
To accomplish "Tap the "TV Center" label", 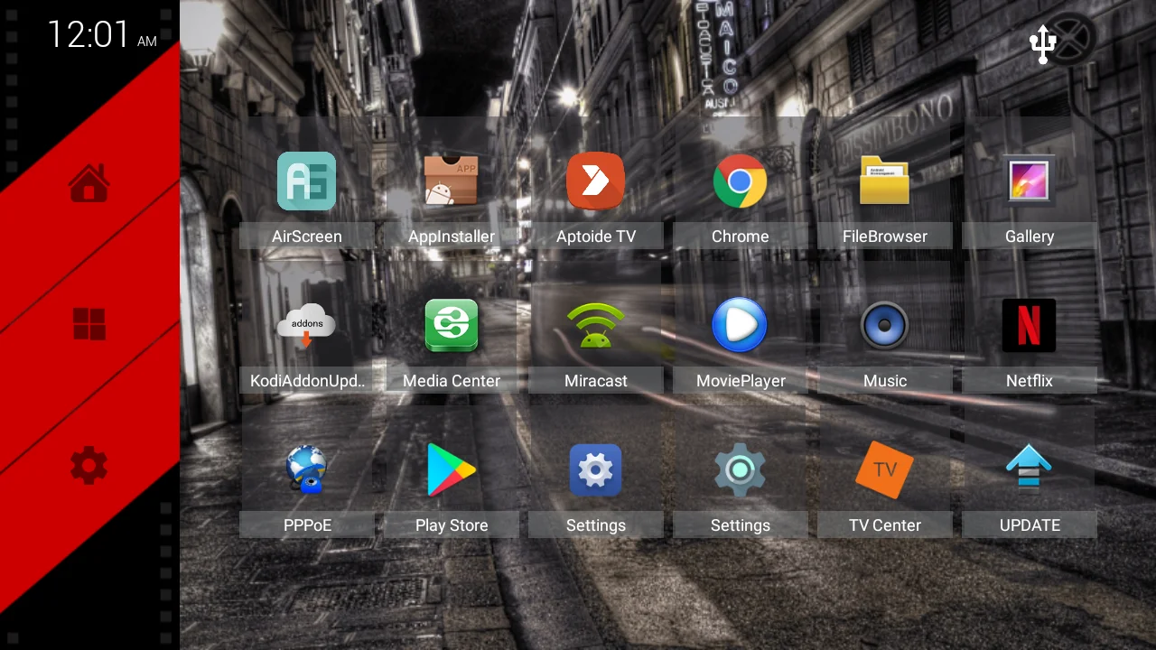I will (x=885, y=525).
